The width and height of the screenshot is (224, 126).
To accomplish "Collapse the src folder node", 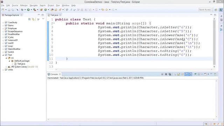I will tap(6, 58).
